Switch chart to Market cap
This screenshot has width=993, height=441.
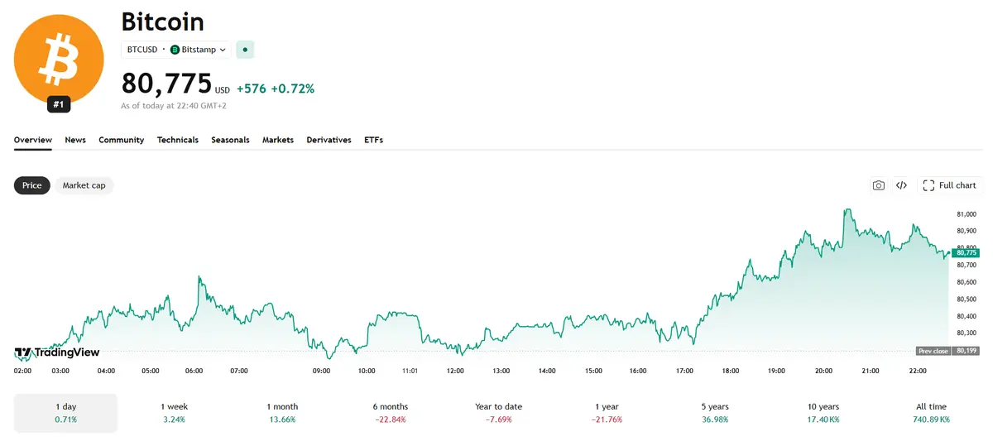84,185
